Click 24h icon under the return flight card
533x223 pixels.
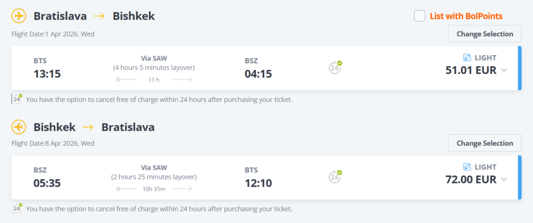17,208
